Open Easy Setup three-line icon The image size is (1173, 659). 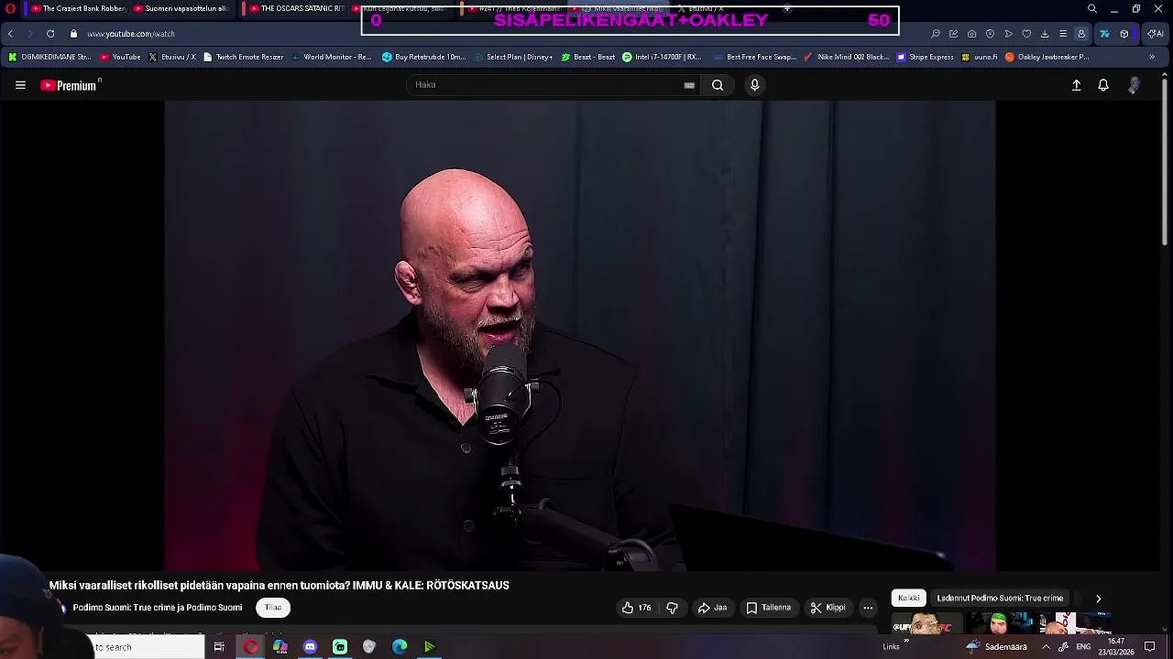1063,34
